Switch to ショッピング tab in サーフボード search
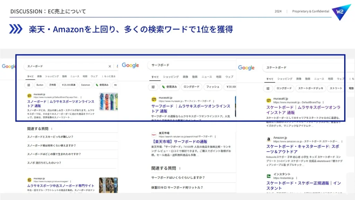 (171, 77)
